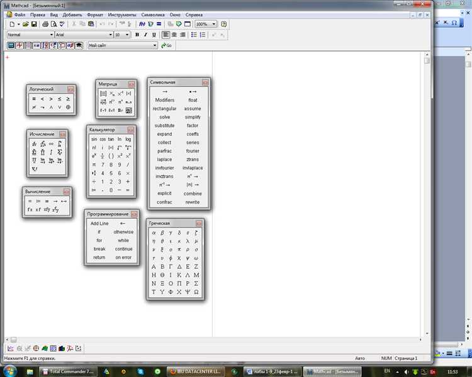The width and height of the screenshot is (472, 377).
Task: Click the not-equal operator in Логический palette
Action: (34, 107)
